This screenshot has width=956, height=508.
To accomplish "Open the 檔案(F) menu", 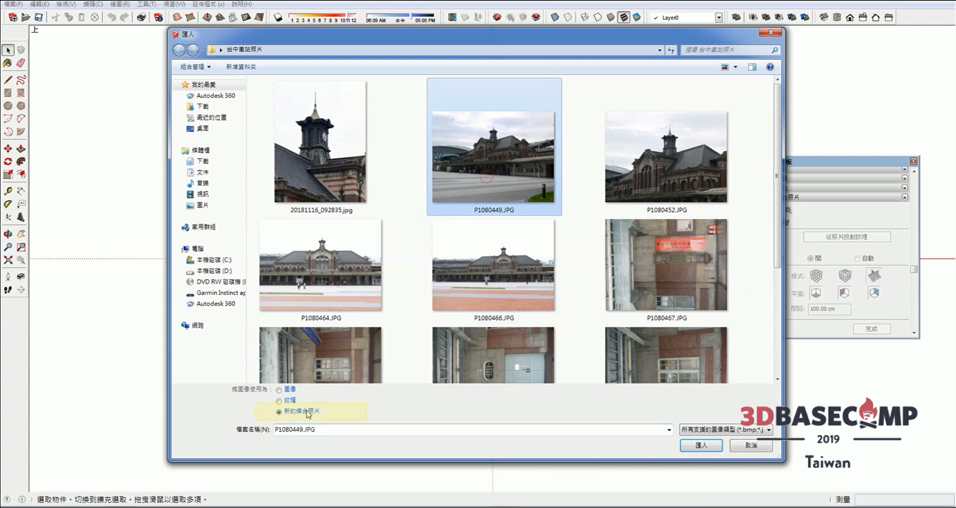I will coord(13,4).
